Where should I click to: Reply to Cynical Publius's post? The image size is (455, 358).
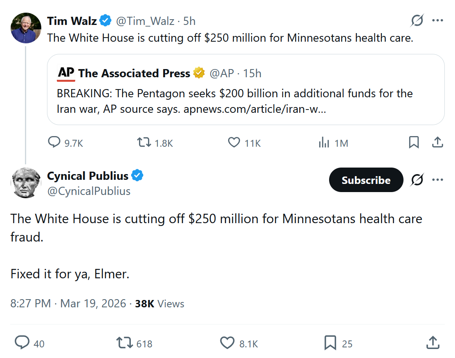coord(22,343)
